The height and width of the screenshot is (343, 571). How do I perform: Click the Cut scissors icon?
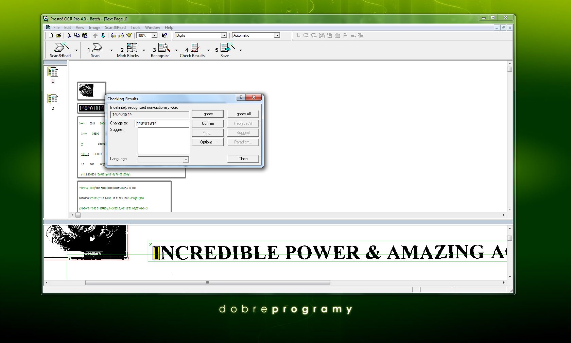point(69,35)
